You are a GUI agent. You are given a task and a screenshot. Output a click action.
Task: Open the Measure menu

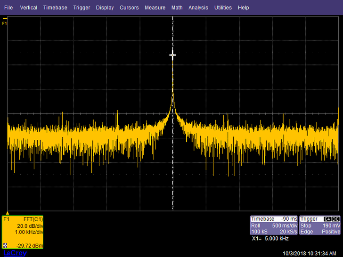coord(155,8)
